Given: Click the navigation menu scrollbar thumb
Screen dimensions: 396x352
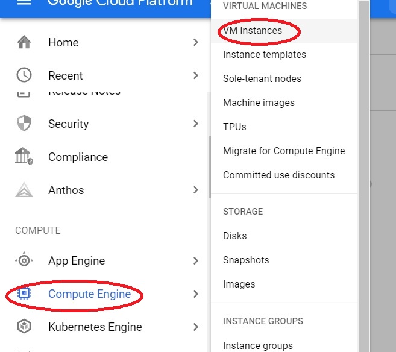Looking at the screenshot, I should [x=209, y=166].
